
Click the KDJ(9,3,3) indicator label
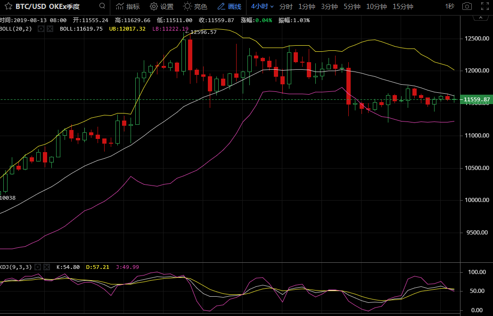pos(16,267)
